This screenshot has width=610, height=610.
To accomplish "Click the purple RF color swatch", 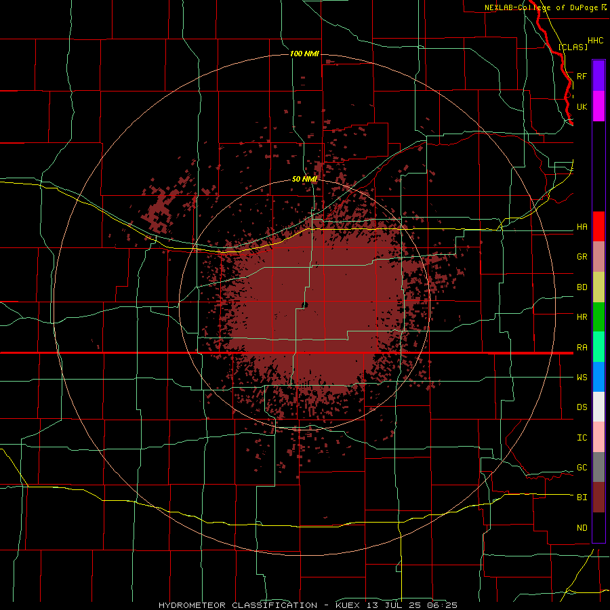I will click(598, 76).
